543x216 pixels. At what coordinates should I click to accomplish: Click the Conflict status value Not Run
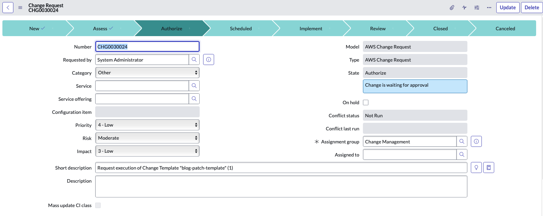click(415, 115)
